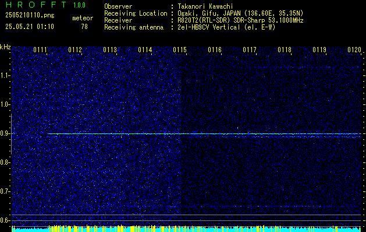Screen dimensions: 366x232
Task: Click the bright 0.9 kHz signal line
Action: coord(204,134)
